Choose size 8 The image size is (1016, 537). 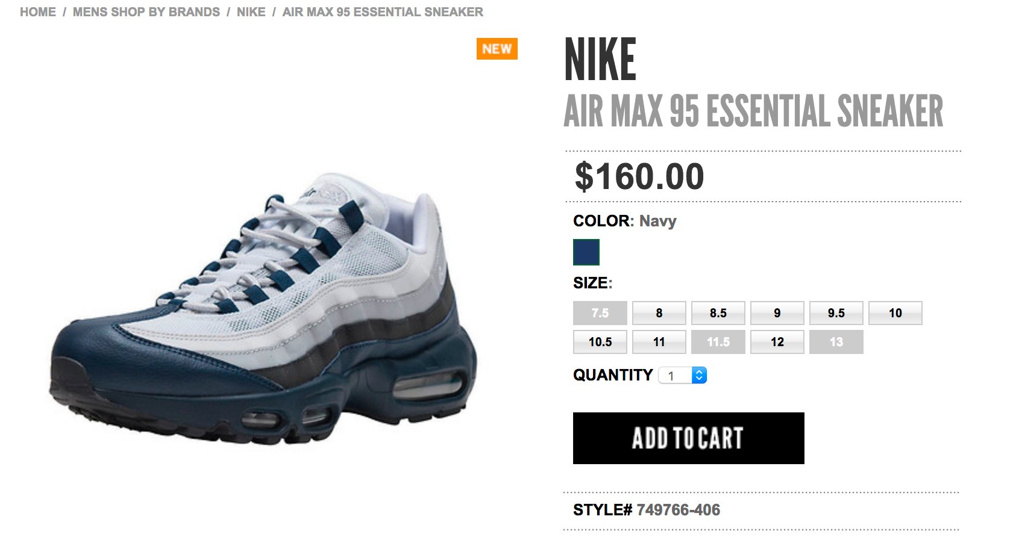click(x=659, y=313)
